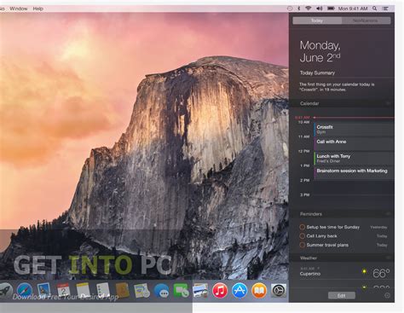Viewport: 404px width, 313px height.
Task: Open System Preferences gear in dock
Action: pos(279,291)
